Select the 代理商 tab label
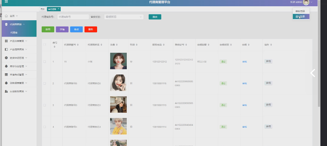Screen dimensions: 327x146 point(53,9)
